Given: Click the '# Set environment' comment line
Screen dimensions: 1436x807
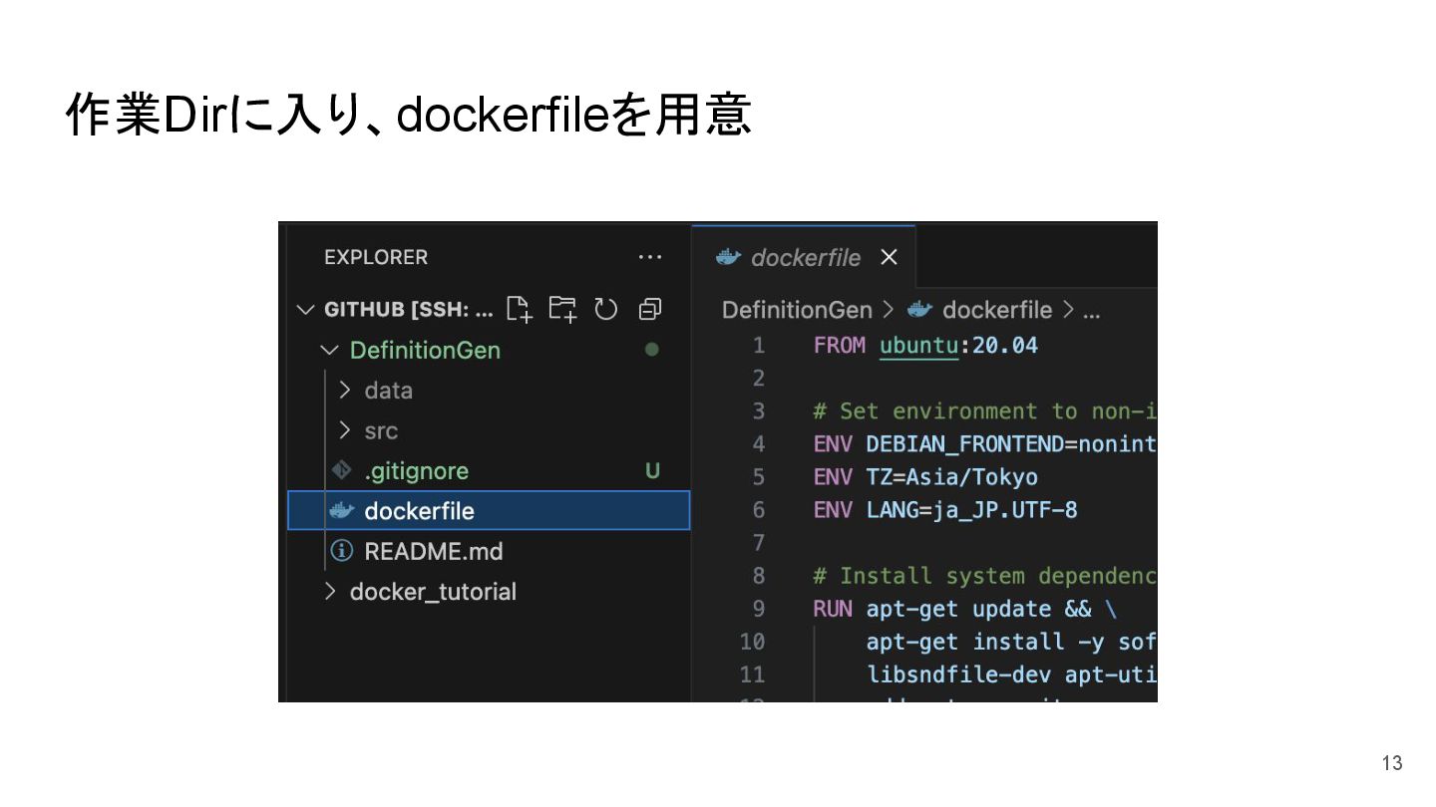Looking at the screenshot, I should (x=985, y=411).
